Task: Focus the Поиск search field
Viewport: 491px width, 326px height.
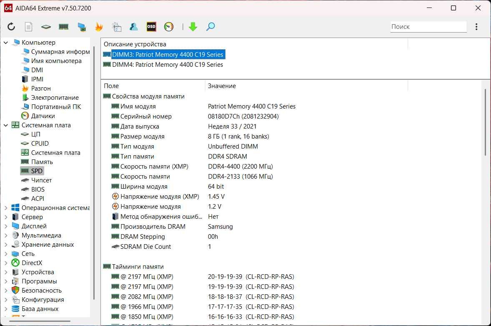Action: point(428,27)
